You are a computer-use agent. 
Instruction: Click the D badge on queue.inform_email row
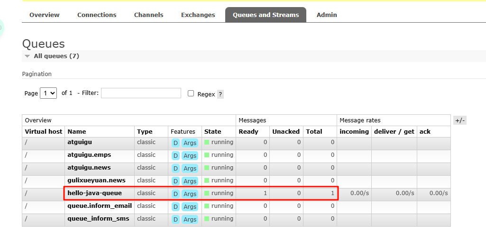click(x=175, y=206)
